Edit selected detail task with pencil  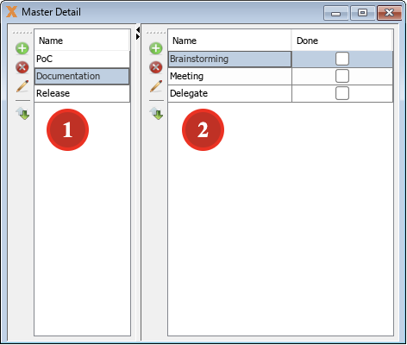tap(156, 86)
